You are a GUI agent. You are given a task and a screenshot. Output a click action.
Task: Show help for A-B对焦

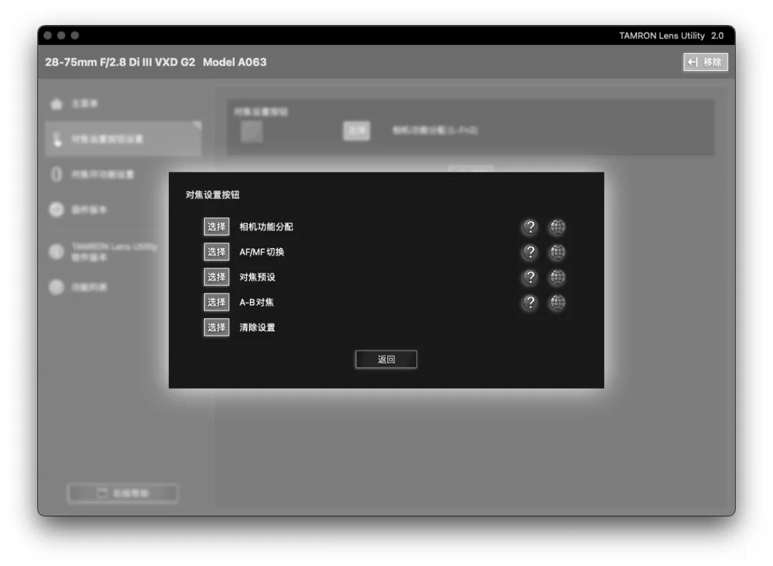(530, 302)
